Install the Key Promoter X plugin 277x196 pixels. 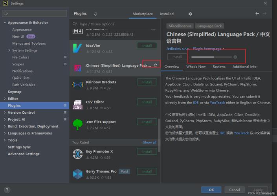(147, 152)
